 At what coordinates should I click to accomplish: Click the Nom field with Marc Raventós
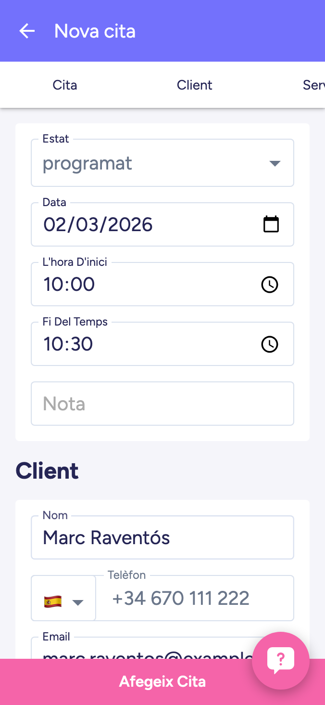pyautogui.click(x=162, y=538)
